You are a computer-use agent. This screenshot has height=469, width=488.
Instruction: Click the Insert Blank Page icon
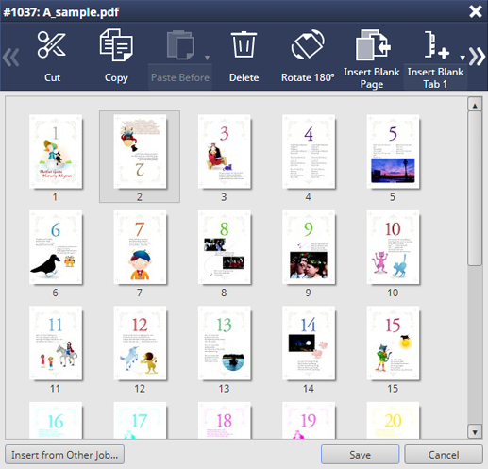pyautogui.click(x=373, y=45)
